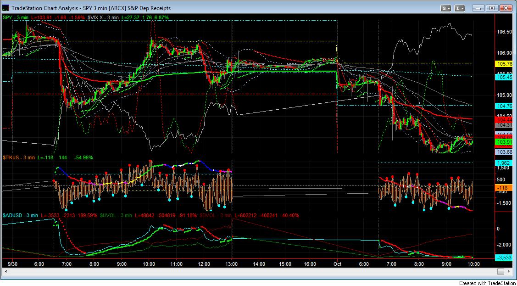This screenshot has height=286, width=517.
Task: Maximize the Chart Analysis window
Action: pyautogui.click(x=492, y=8)
